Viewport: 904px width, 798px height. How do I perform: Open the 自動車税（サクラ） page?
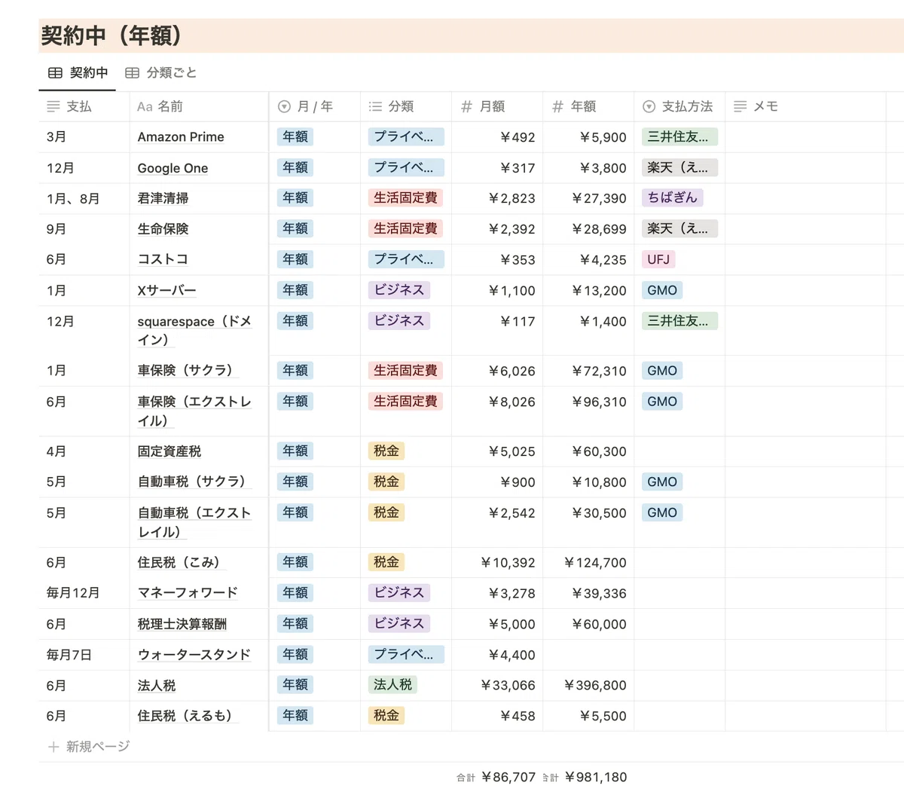(194, 482)
